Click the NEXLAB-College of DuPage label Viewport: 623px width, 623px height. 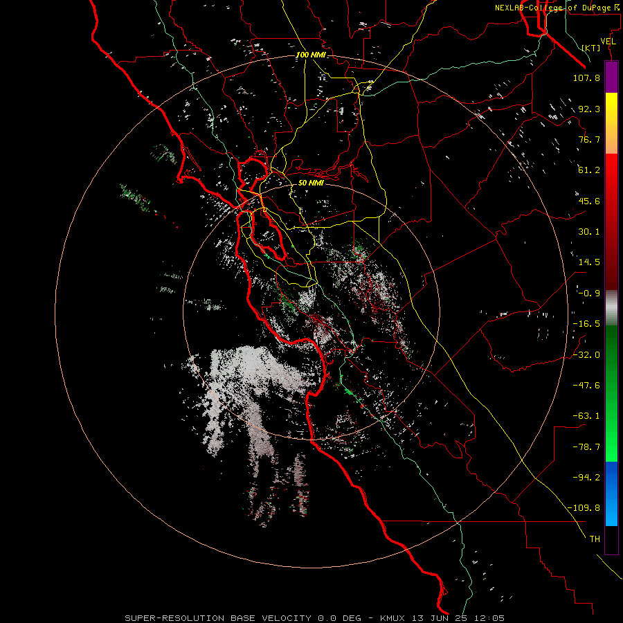(557, 8)
